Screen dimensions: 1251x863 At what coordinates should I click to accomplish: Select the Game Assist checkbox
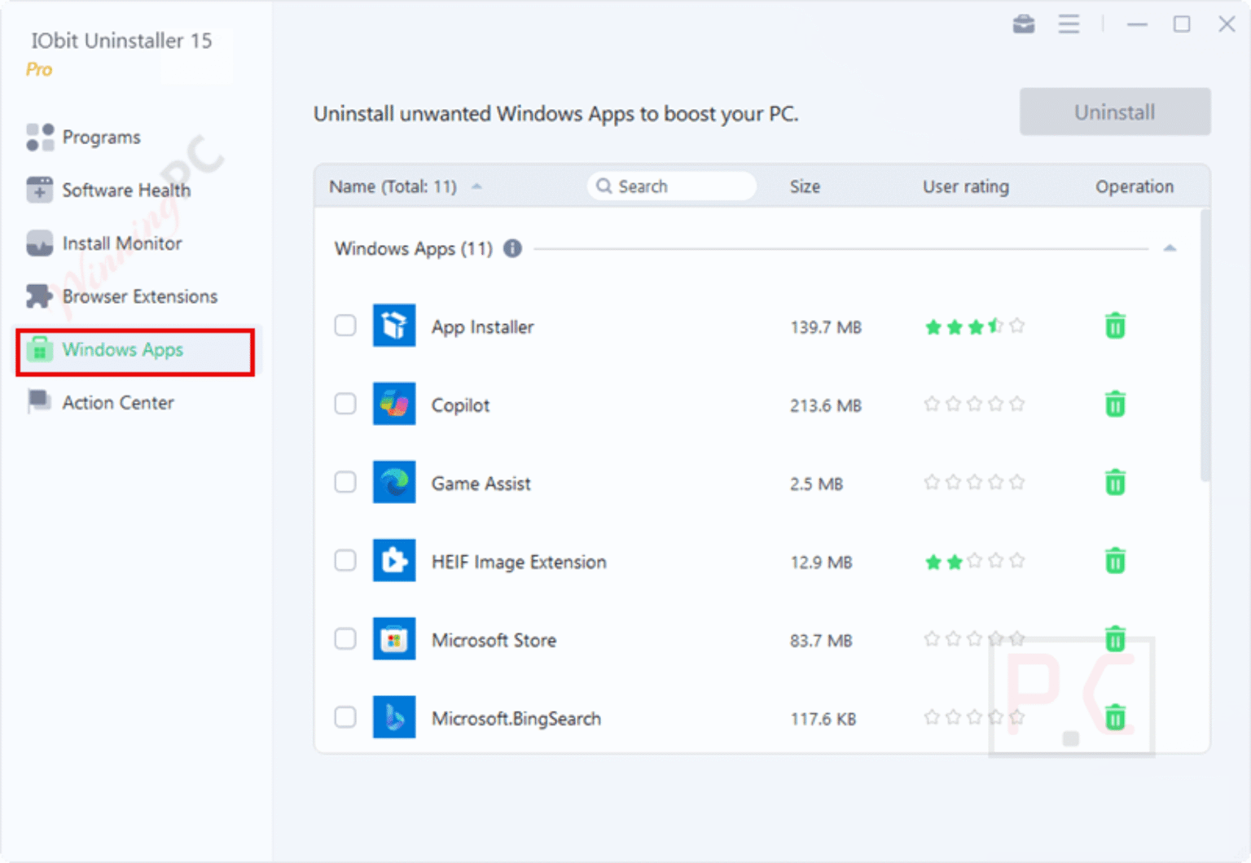tap(345, 482)
